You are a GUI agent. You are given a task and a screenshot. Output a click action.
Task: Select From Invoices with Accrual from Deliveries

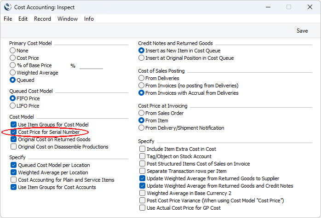[141, 93]
